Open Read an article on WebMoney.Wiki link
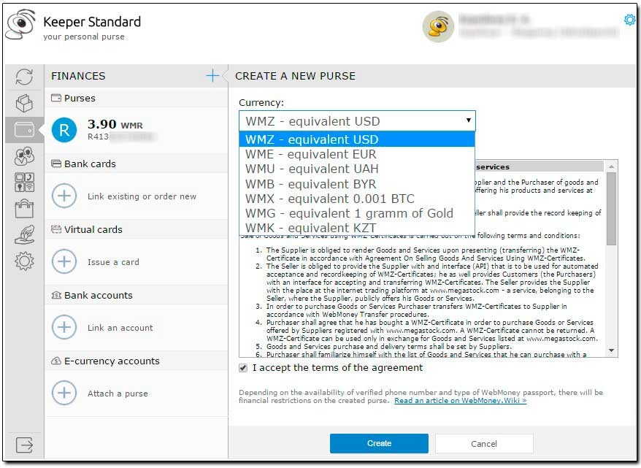The height and width of the screenshot is (468, 641). pyautogui.click(x=460, y=401)
